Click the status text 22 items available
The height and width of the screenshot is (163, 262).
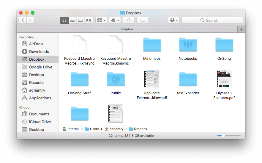pyautogui.click(x=131, y=136)
